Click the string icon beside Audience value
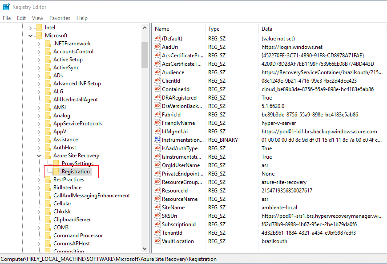 [157, 72]
